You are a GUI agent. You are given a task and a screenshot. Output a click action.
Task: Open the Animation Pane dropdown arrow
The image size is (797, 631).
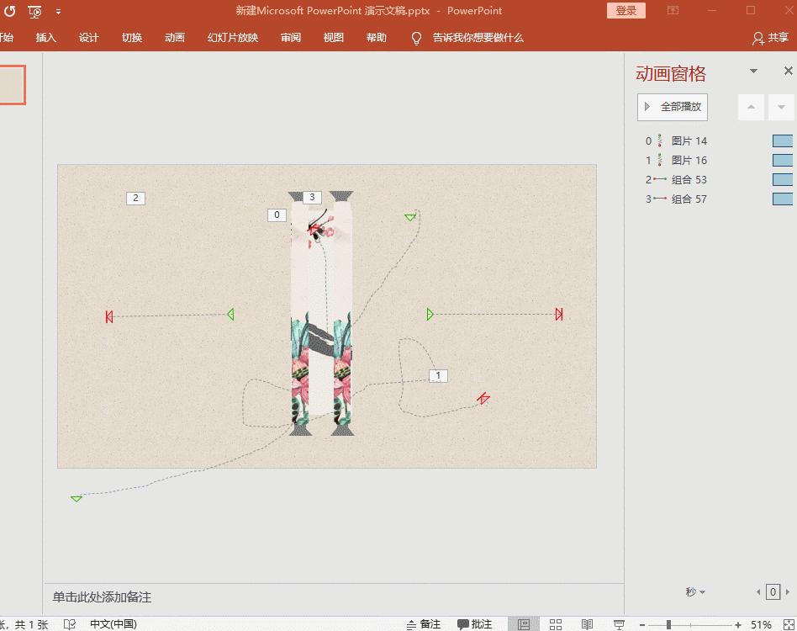tap(753, 71)
